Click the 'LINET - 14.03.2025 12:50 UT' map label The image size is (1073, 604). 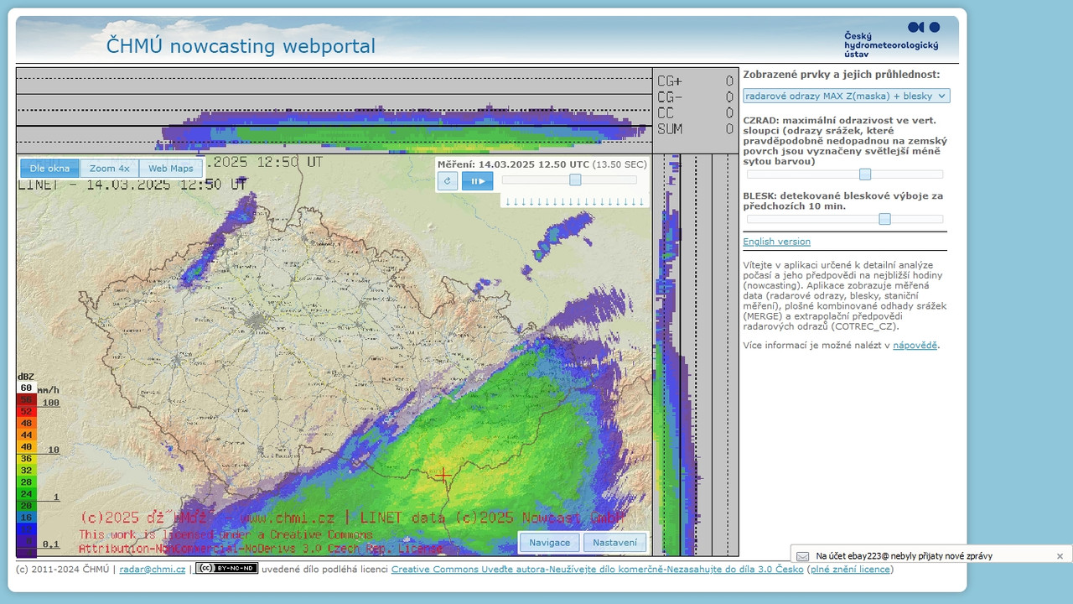pos(132,185)
